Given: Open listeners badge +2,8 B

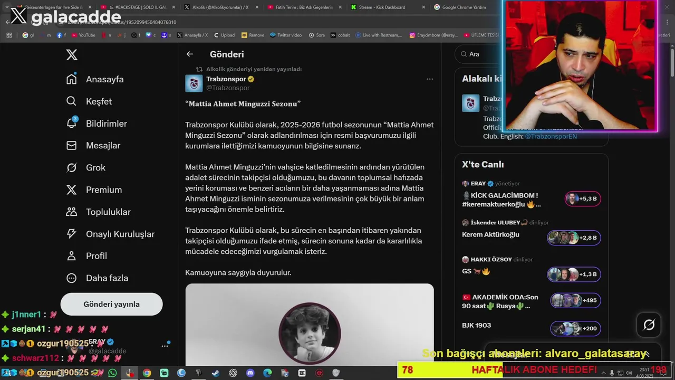Looking at the screenshot, I should point(574,237).
